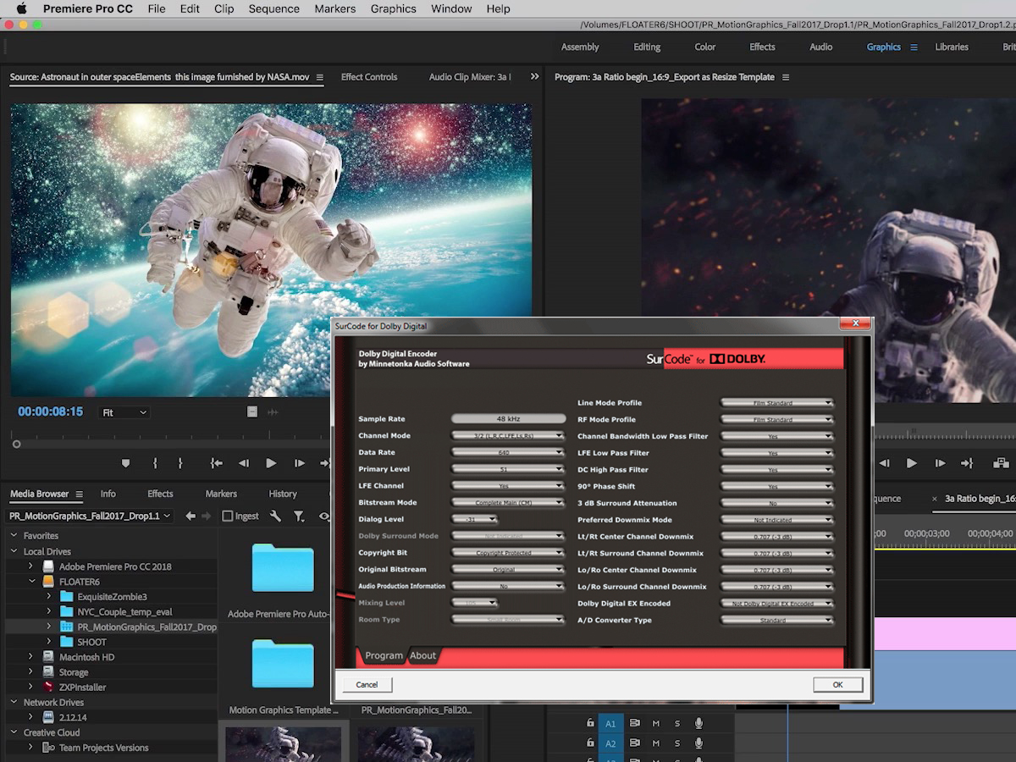Image resolution: width=1016 pixels, height=762 pixels.
Task: Step forward one frame in Program monitor
Action: 940,463
